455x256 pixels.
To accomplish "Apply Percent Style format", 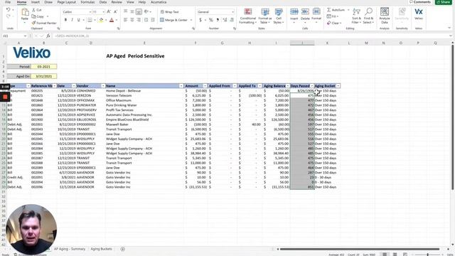I will click(211, 20).
